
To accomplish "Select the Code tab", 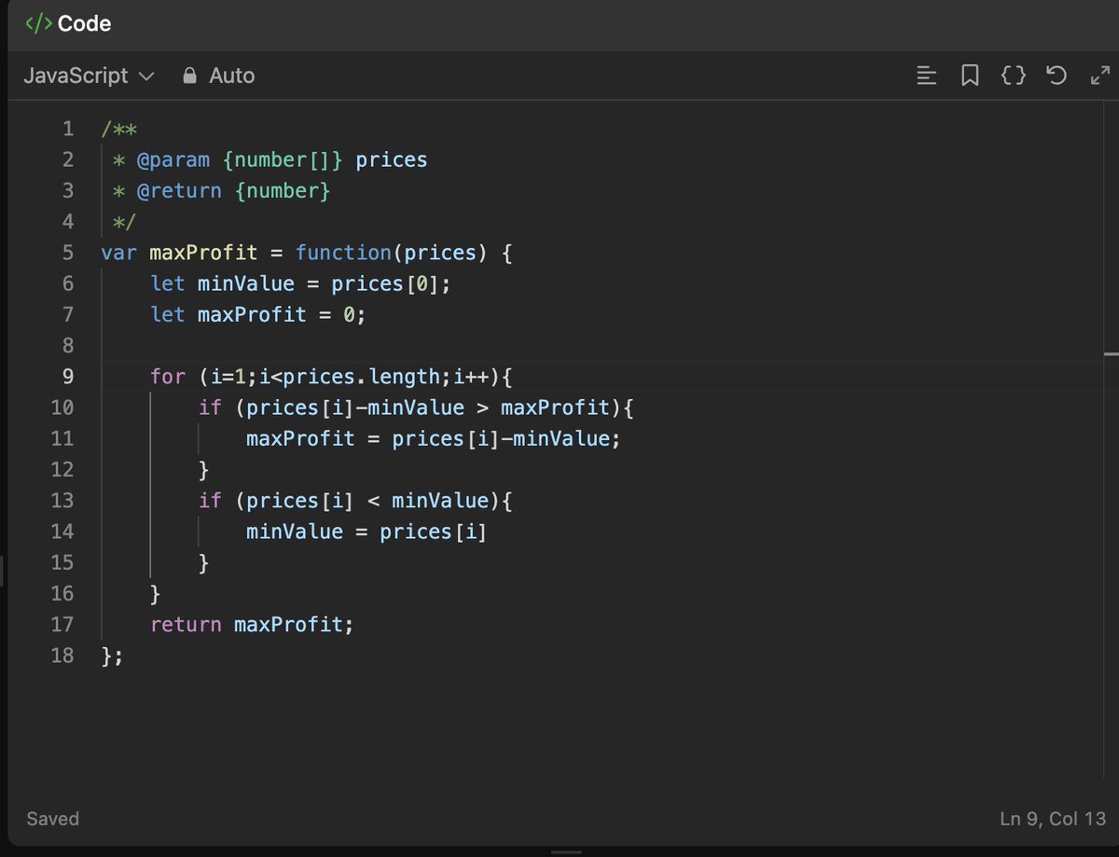I will coord(68,23).
